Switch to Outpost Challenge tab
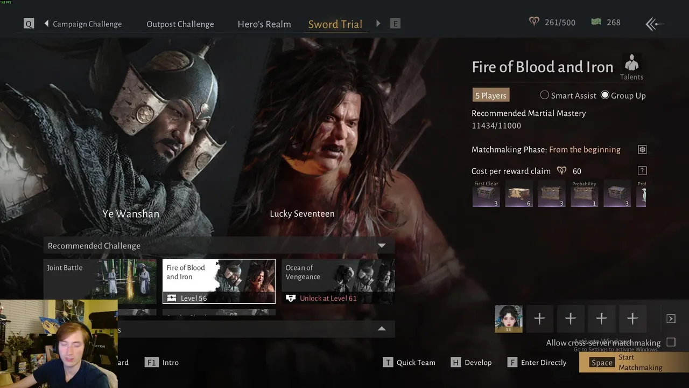Screen dimensions: 689x388 (180, 24)
